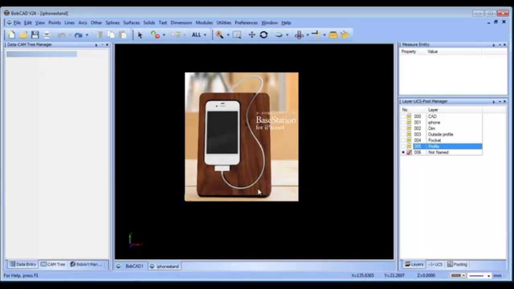Click the yellow layer toolbar icon

click(x=333, y=35)
